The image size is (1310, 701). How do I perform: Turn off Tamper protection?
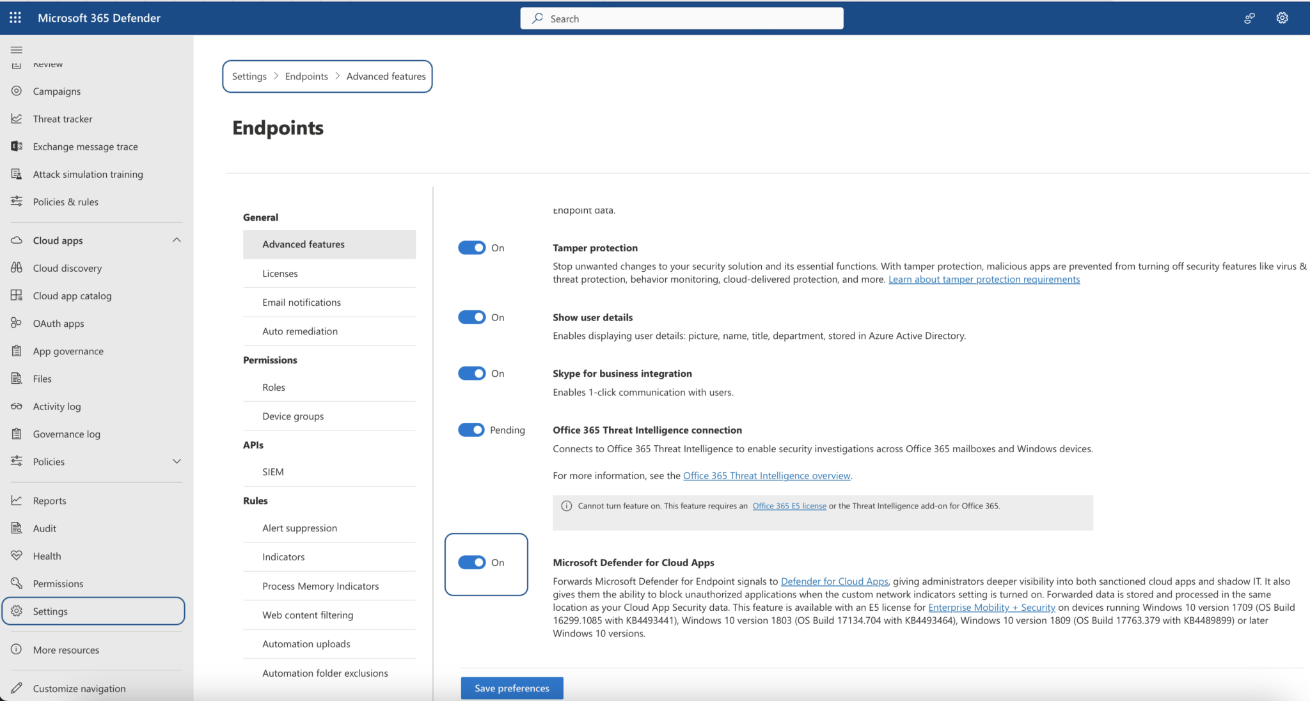[471, 248]
